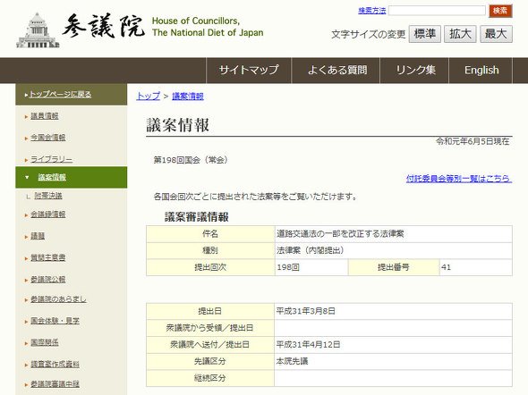
Task: Open 参議院審議中継 in the sidebar
Action: (x=55, y=384)
